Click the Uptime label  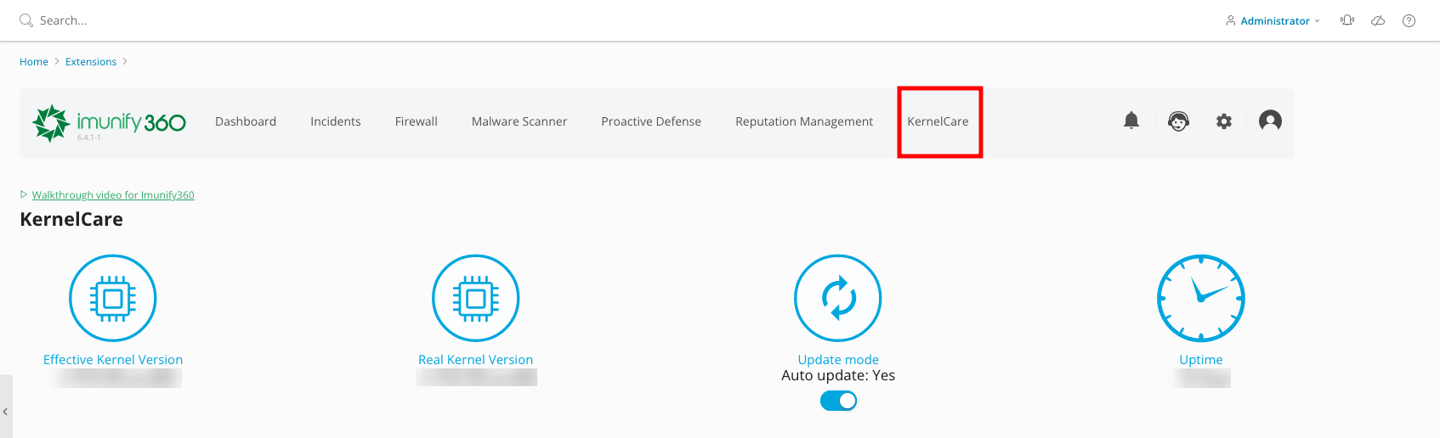coord(1201,360)
